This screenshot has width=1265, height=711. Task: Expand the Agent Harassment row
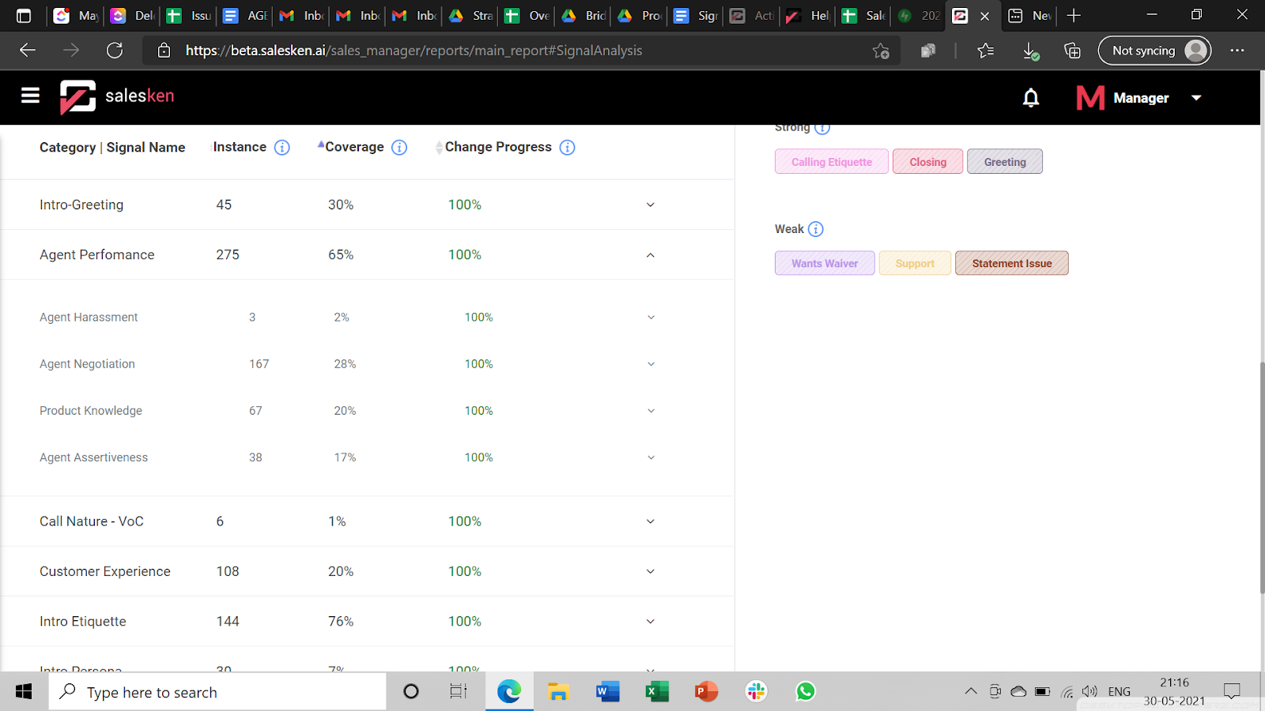point(651,318)
